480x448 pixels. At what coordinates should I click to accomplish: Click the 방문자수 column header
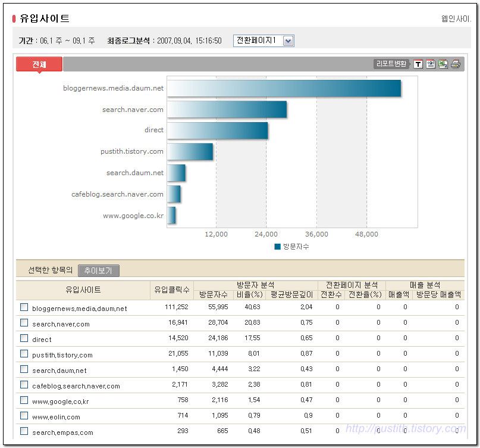(214, 295)
